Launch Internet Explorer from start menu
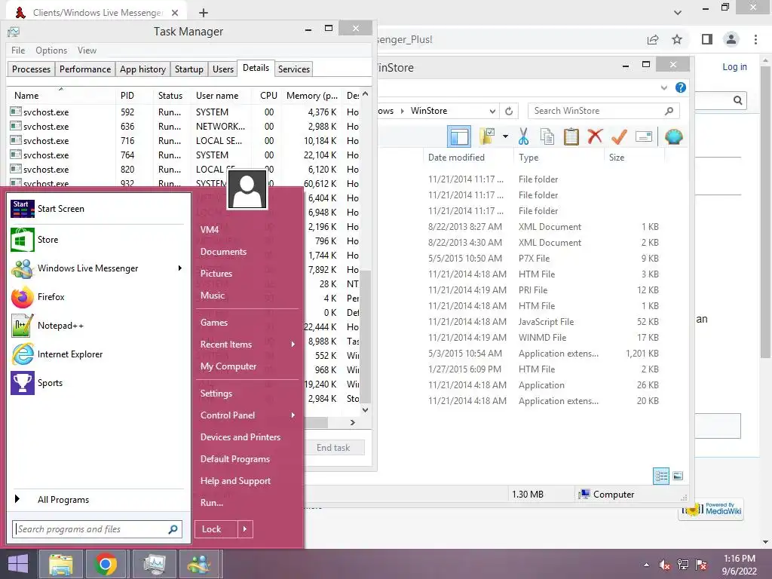 (99, 354)
